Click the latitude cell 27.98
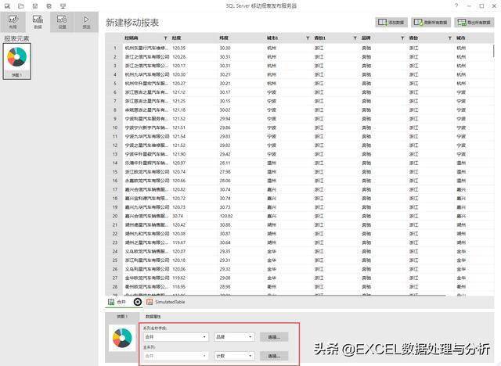 (225, 172)
